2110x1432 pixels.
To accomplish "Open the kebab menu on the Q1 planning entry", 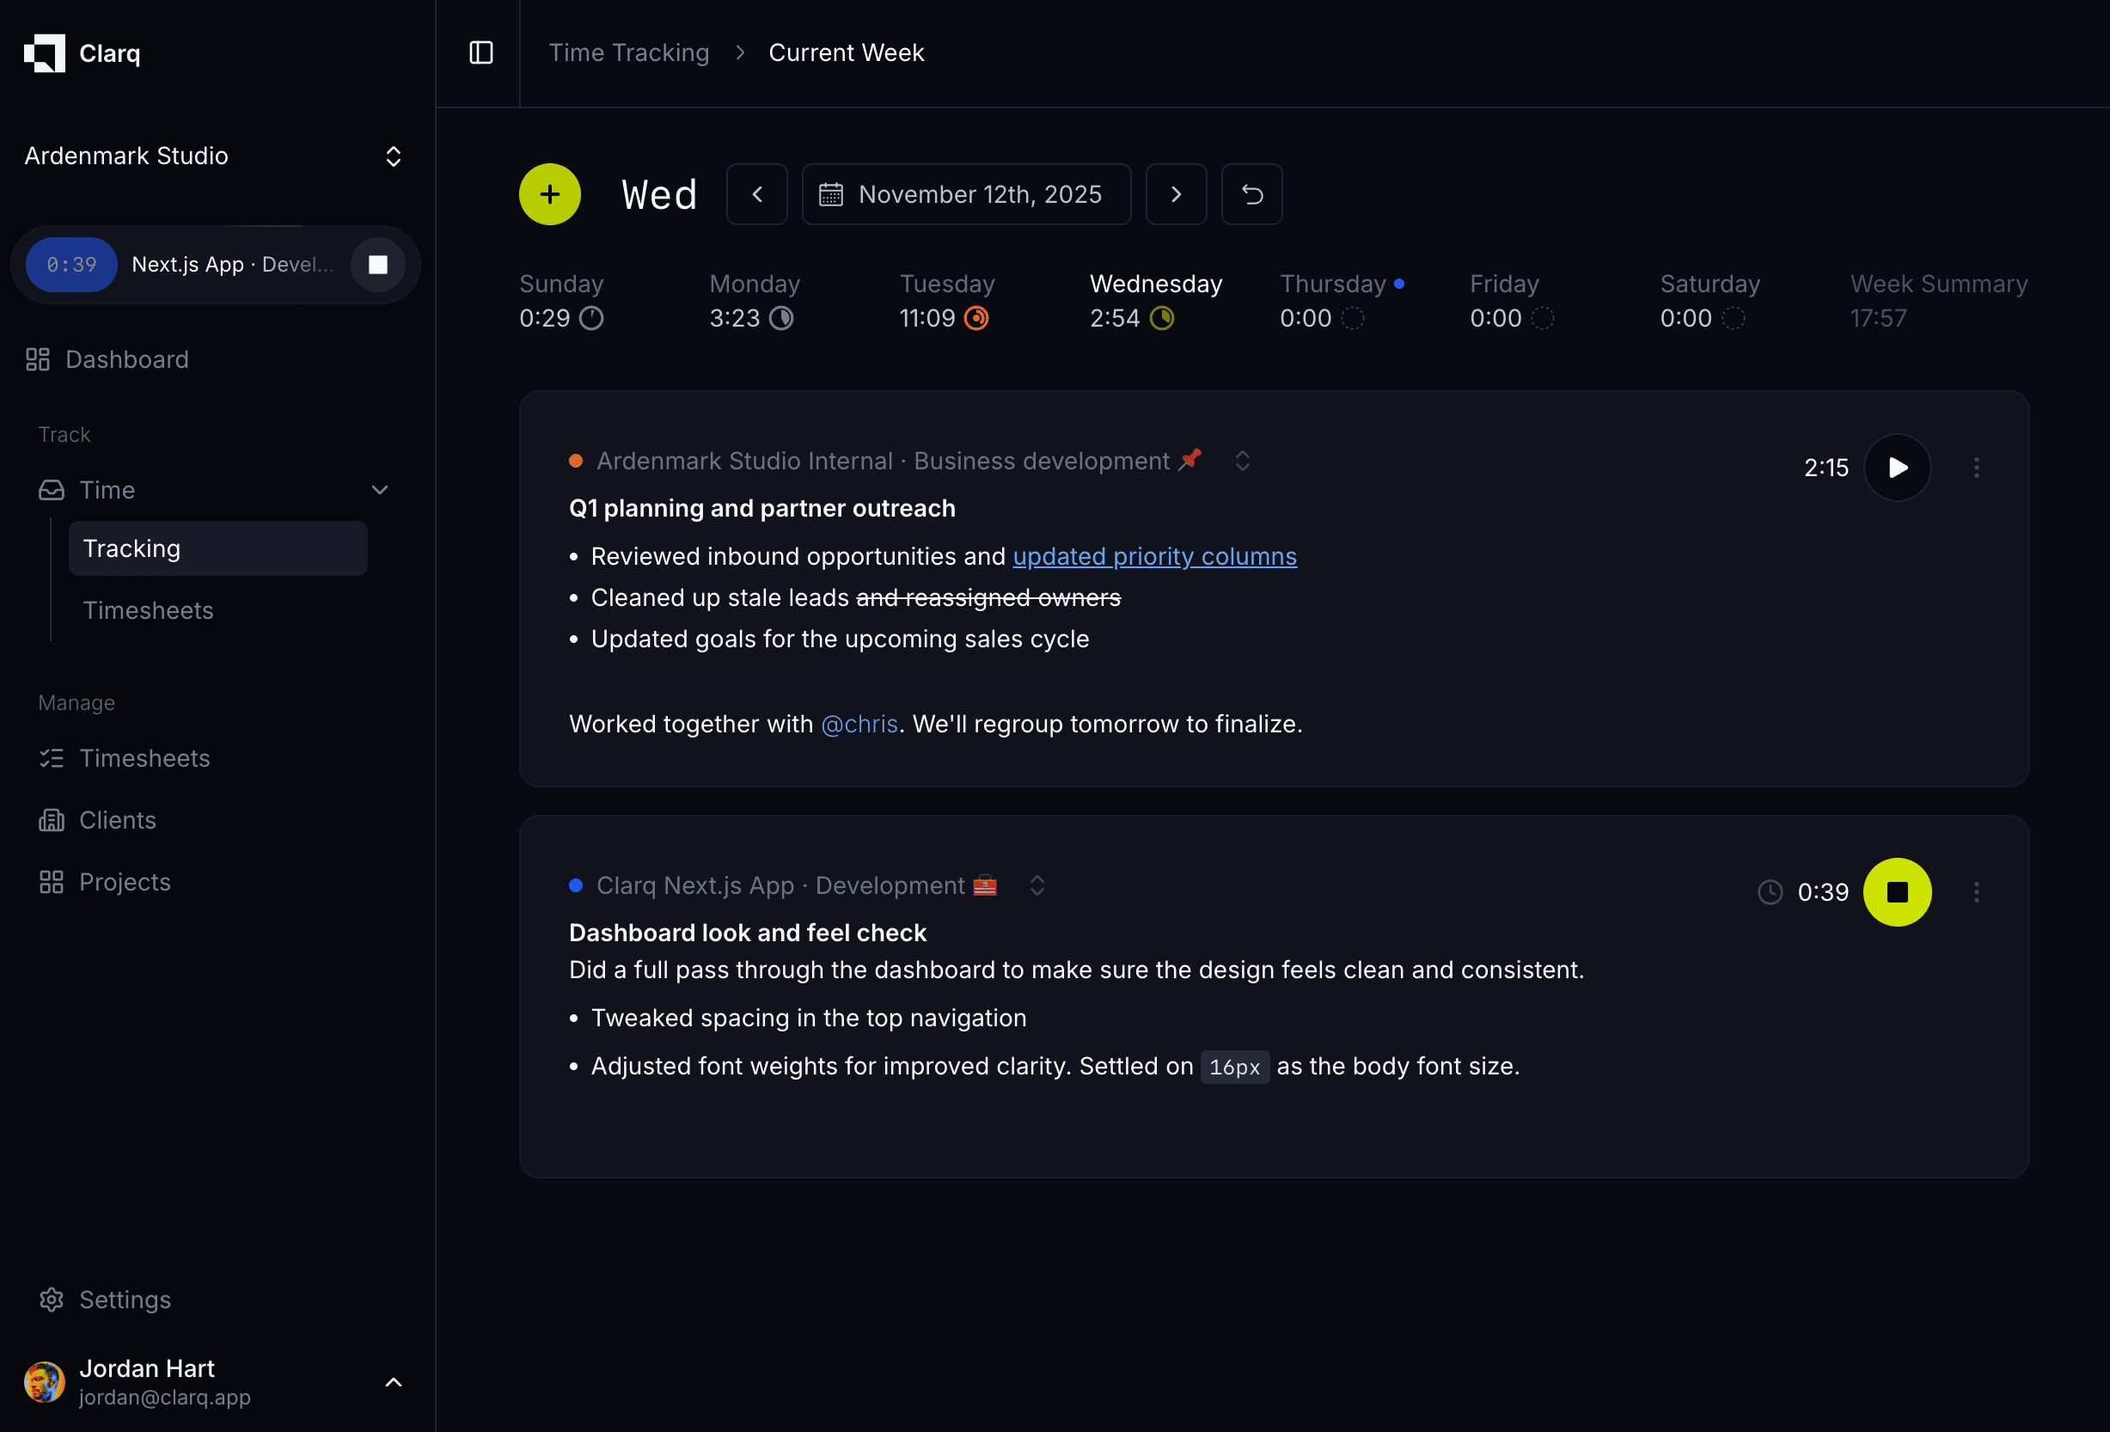I will click(1977, 468).
